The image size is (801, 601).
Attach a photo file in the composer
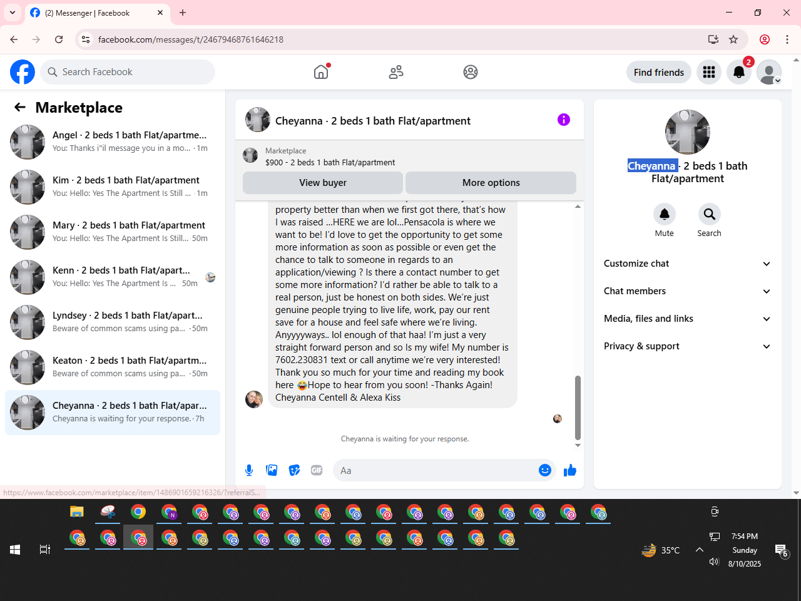point(272,470)
